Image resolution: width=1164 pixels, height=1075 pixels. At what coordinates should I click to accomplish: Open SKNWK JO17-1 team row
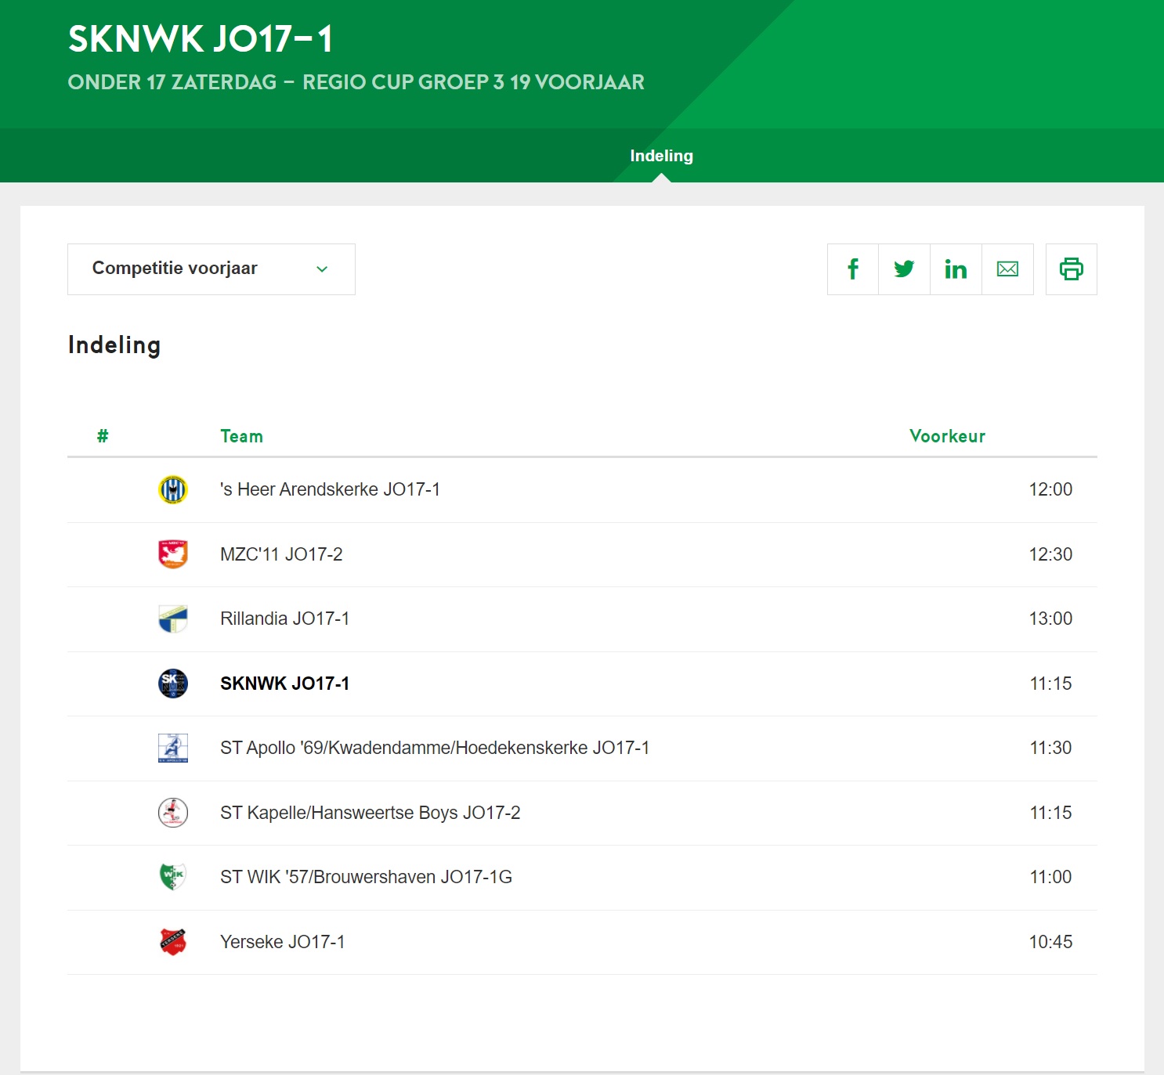coord(582,684)
